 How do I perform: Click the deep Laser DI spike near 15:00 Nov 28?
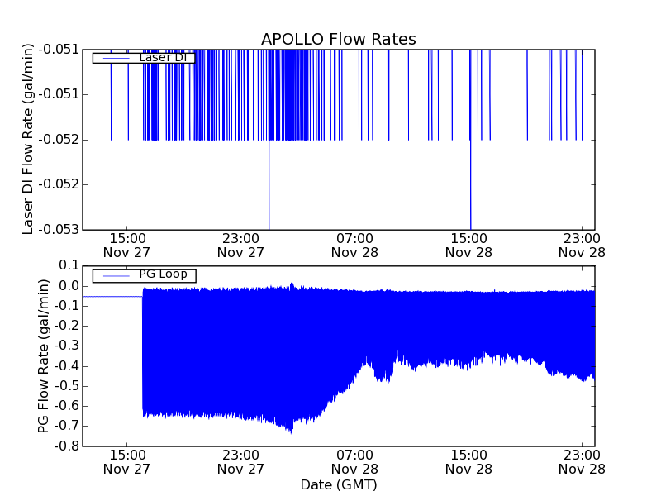pyautogui.click(x=470, y=185)
